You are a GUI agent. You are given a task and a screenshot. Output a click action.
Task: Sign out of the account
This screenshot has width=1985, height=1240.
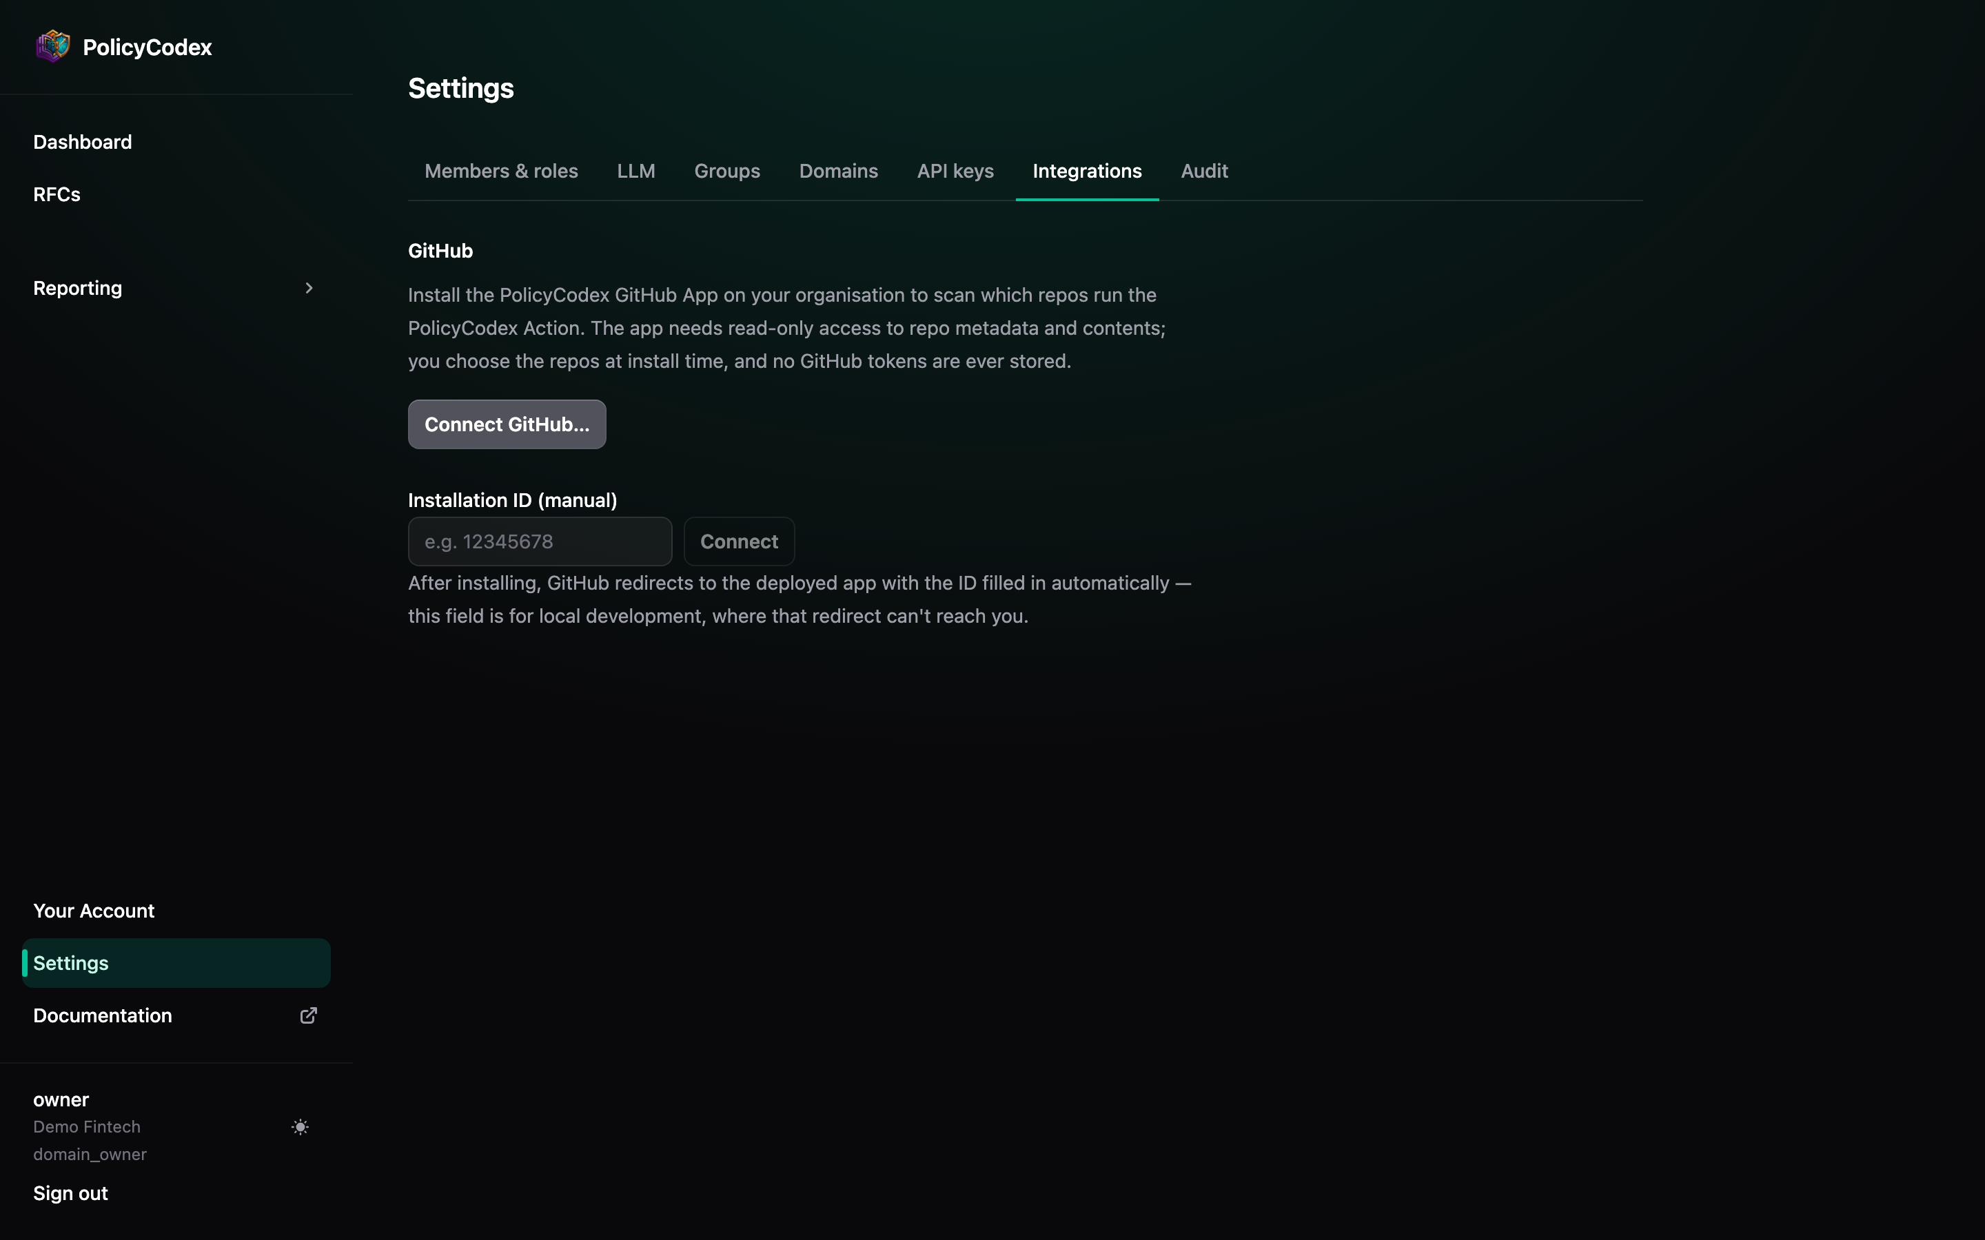(x=70, y=1193)
